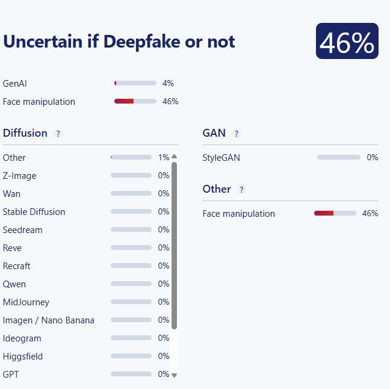The width and height of the screenshot is (390, 389).
Task: Open the Other section help icon
Action: 241,190
